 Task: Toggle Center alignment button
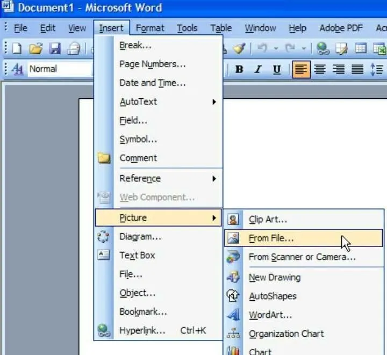320,69
